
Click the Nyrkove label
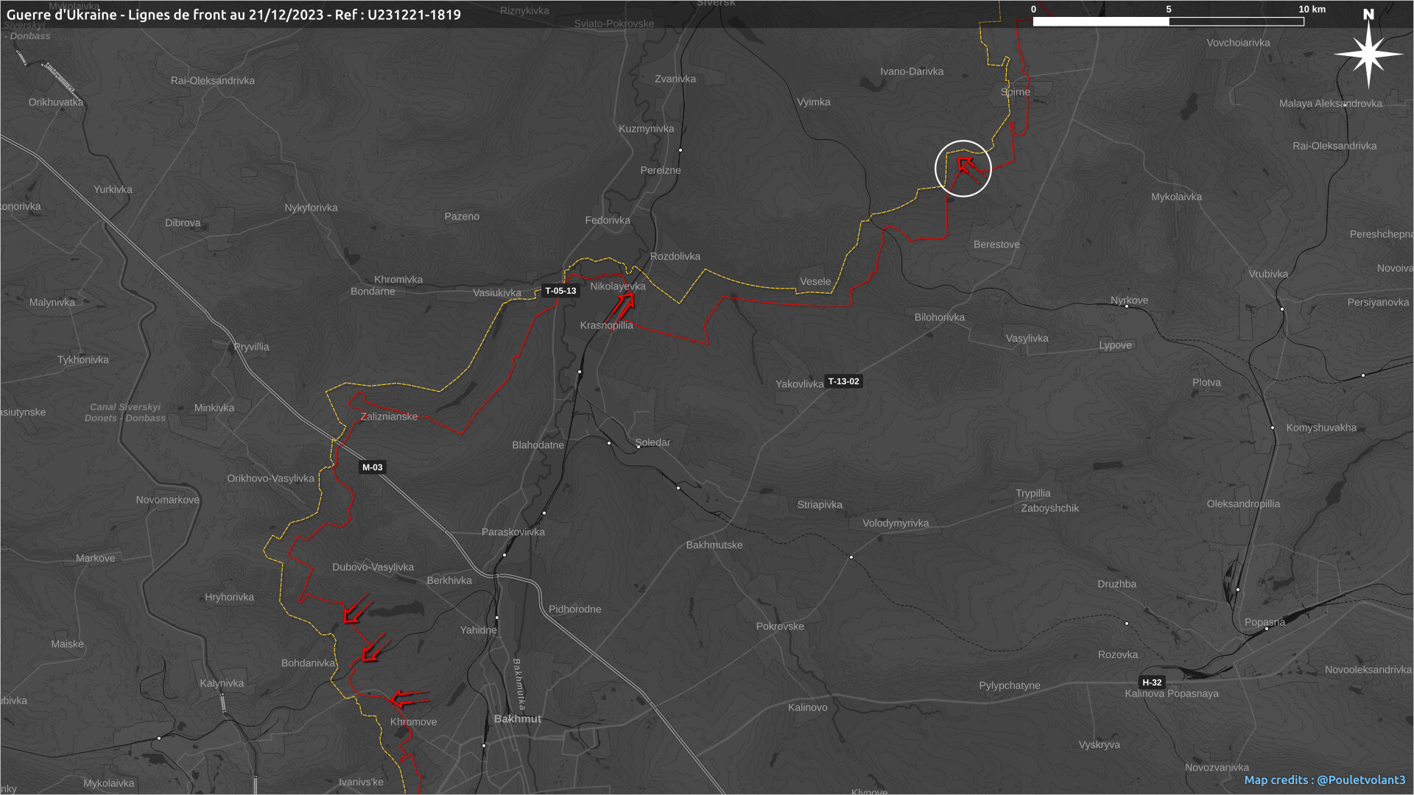(x=1129, y=300)
